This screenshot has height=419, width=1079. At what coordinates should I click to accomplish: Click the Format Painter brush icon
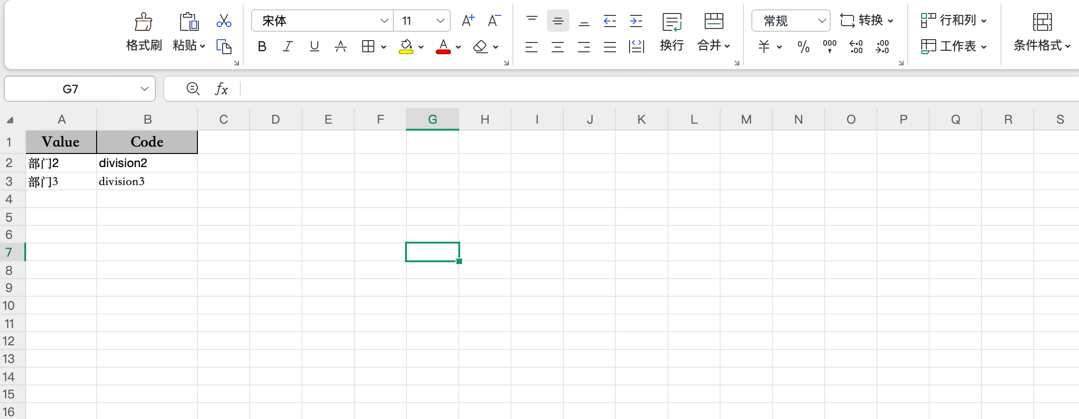pos(143,22)
